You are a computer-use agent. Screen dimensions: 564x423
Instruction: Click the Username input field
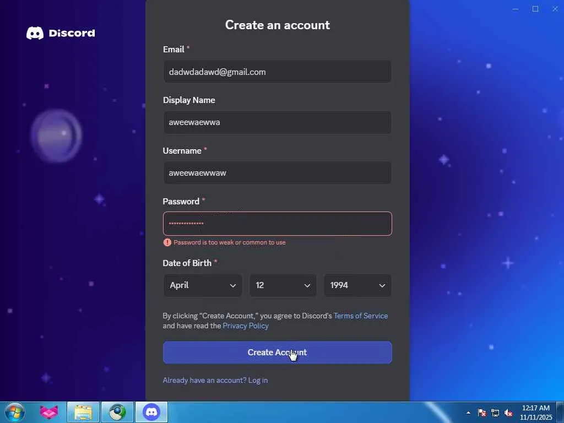click(x=278, y=172)
